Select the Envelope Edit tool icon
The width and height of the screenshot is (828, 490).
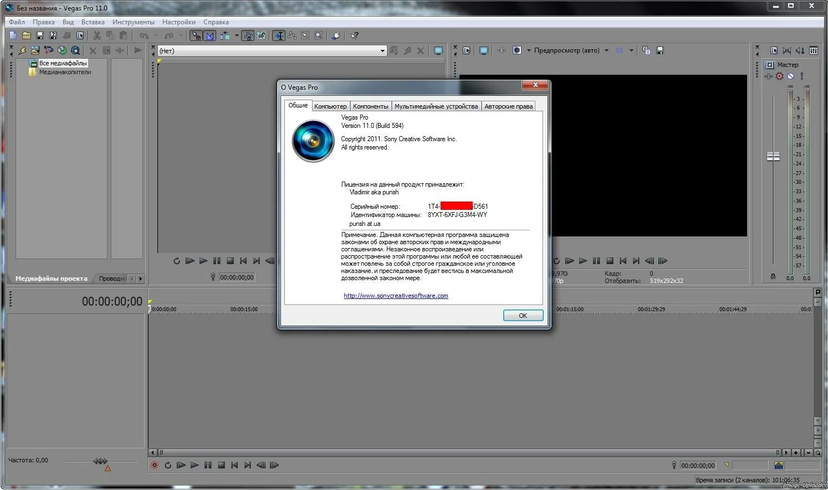[292, 35]
